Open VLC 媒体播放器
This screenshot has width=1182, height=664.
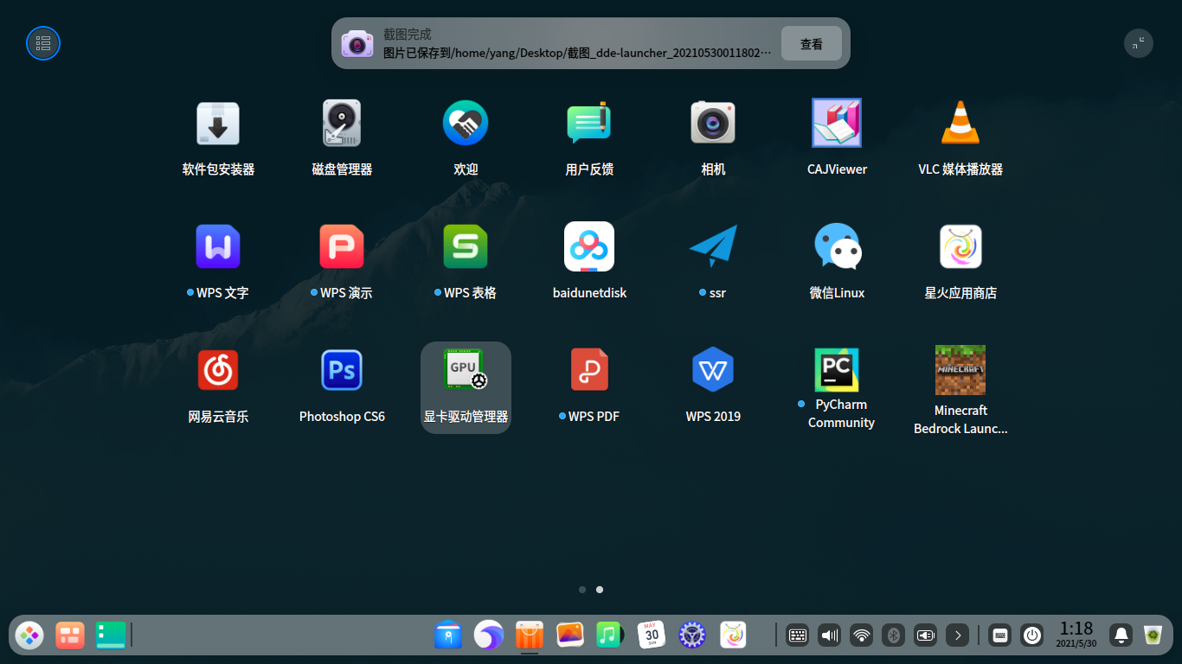[960, 123]
